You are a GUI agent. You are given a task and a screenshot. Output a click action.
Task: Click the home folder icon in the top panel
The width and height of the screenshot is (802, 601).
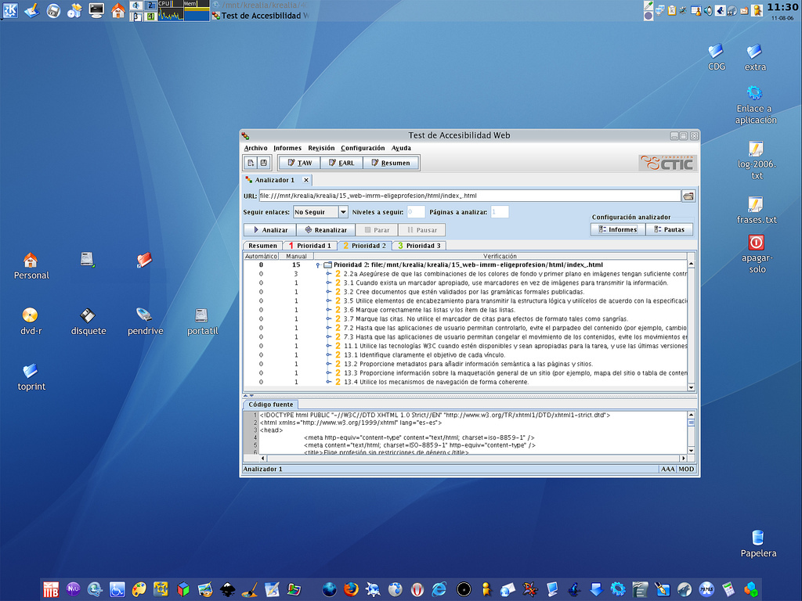tap(118, 10)
